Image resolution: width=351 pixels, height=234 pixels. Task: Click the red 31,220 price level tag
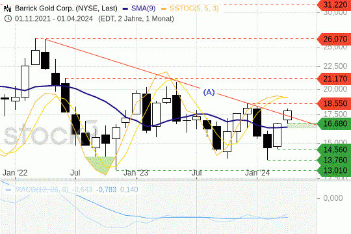334,5
